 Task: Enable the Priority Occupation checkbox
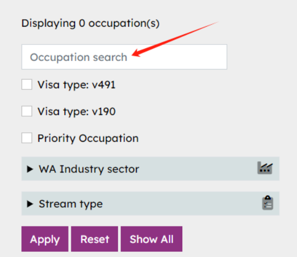pyautogui.click(x=27, y=138)
